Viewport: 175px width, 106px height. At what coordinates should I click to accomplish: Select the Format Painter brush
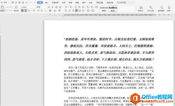point(16,7)
